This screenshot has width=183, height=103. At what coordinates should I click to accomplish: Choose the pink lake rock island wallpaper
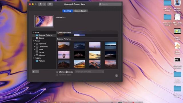click(x=64, y=55)
